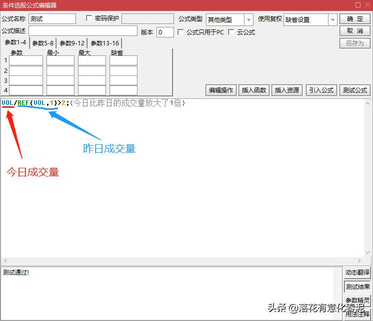Click 插入函数 to insert a function
Image resolution: width=373 pixels, height=321 pixels.
pos(254,90)
